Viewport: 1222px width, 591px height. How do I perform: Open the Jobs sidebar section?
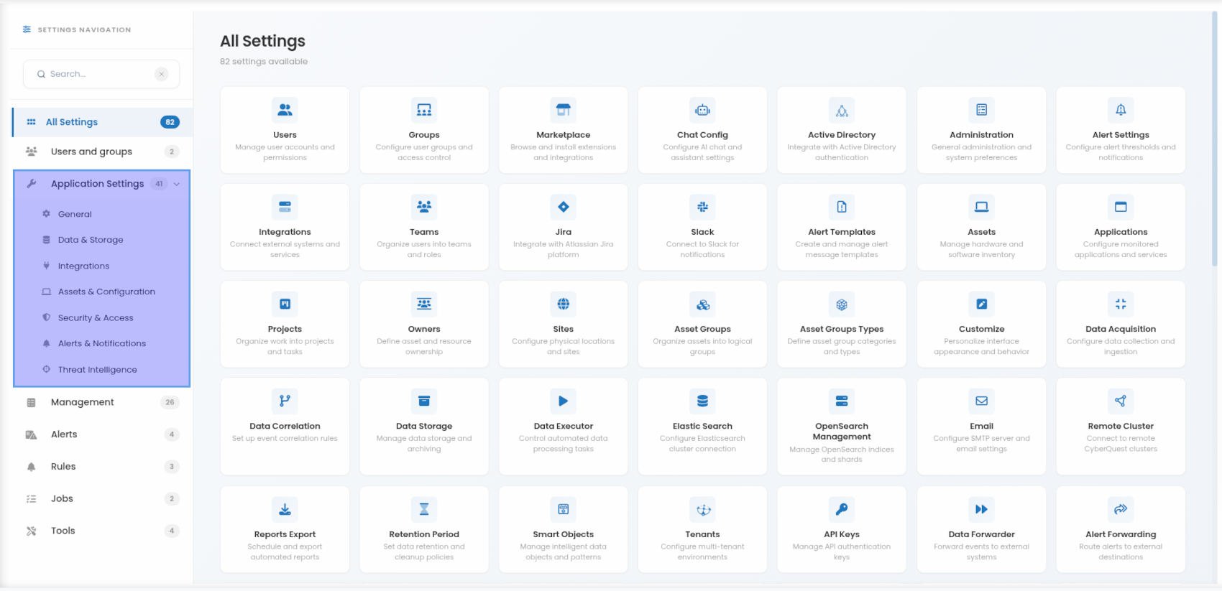pos(103,498)
